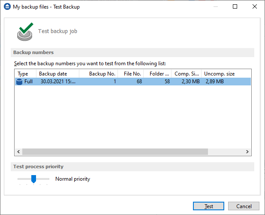Click the File No. column header

[130, 74]
